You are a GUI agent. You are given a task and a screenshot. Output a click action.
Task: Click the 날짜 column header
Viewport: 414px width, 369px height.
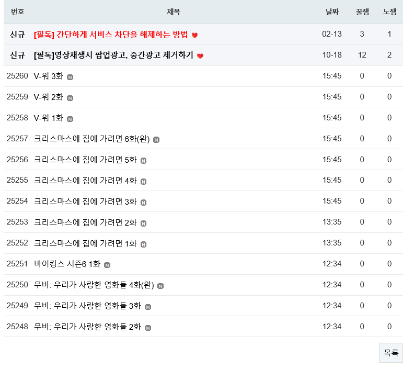pos(332,12)
